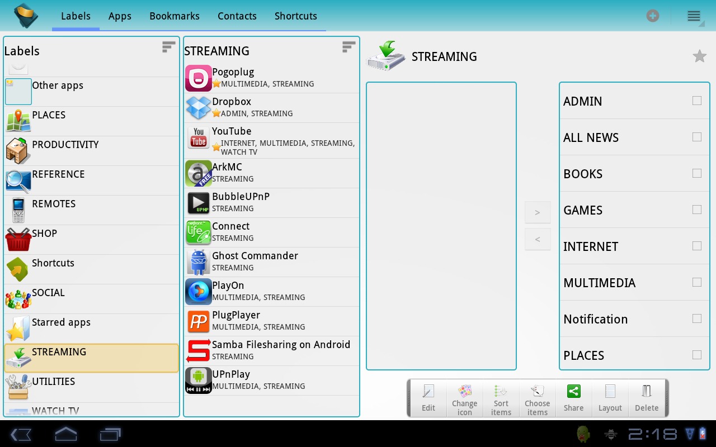Click the Delete button
This screenshot has width=716, height=447.
tap(647, 398)
